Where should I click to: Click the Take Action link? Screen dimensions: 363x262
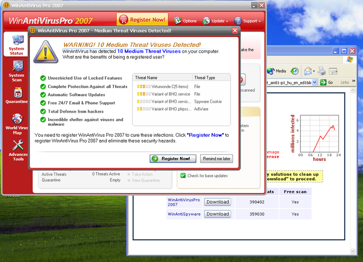point(140,174)
